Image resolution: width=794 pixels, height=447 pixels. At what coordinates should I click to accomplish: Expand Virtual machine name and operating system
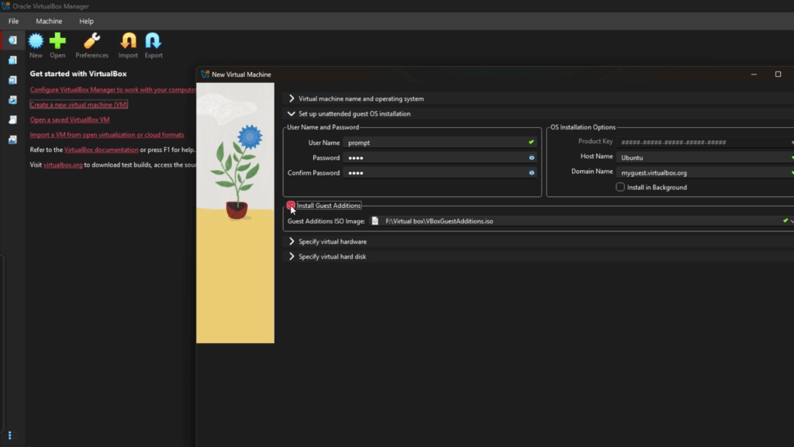pos(292,99)
